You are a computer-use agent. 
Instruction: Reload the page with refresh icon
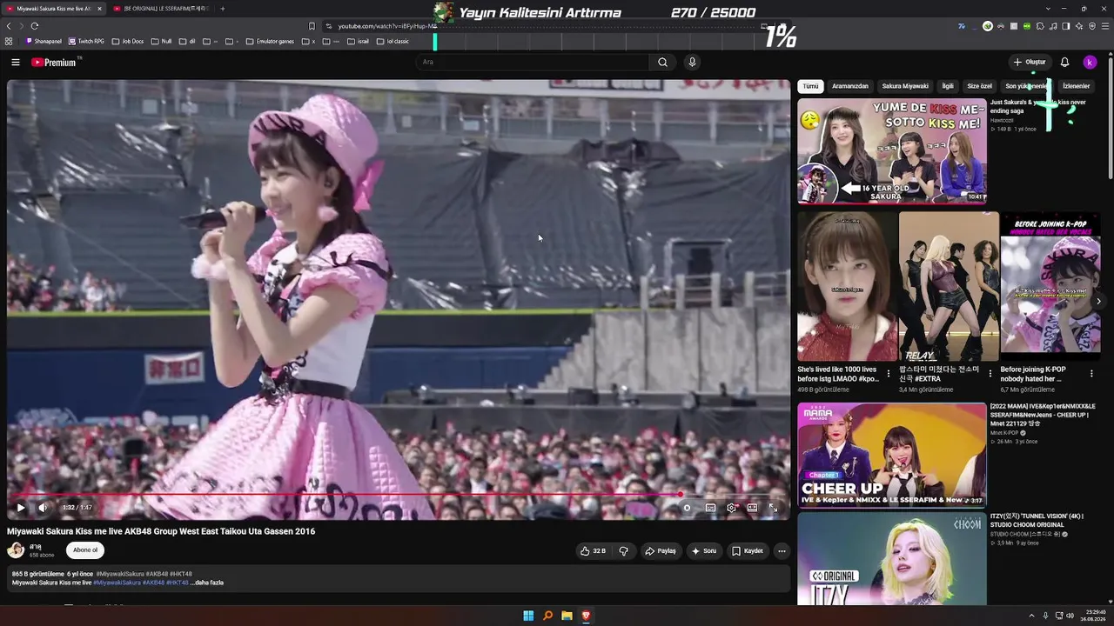(35, 26)
